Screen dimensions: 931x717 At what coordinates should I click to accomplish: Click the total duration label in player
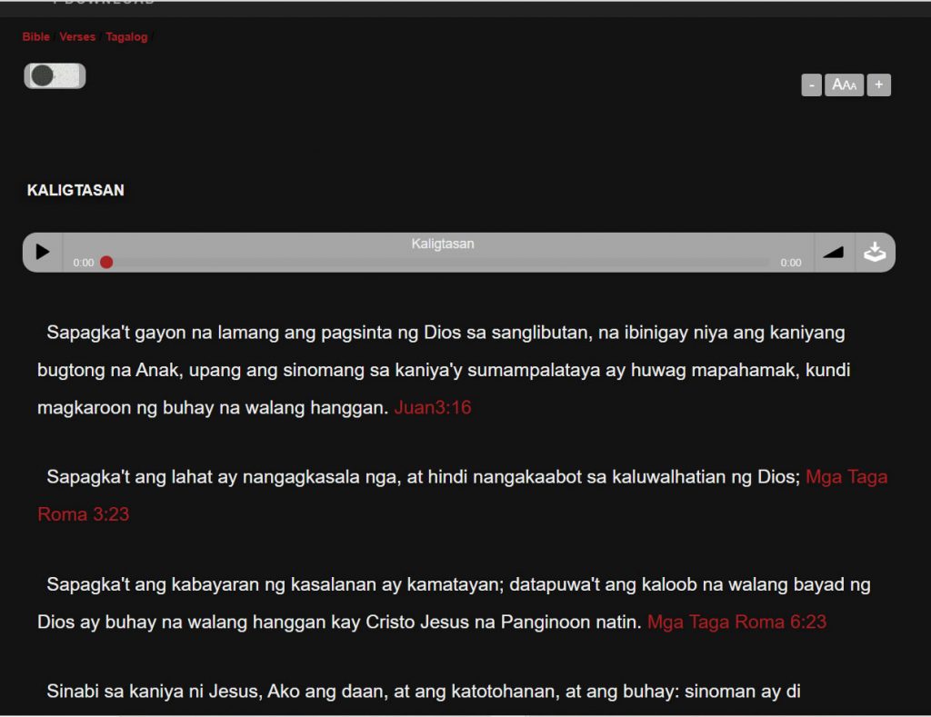tap(791, 264)
